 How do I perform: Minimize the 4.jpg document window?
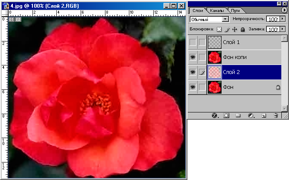point(166,6)
